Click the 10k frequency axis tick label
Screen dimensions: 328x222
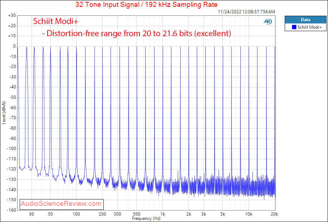click(249, 214)
